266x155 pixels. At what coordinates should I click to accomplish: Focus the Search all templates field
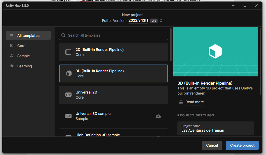pos(114,35)
